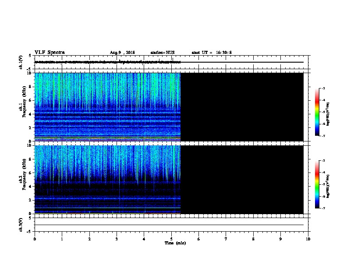Image resolution: width=347 pixels, height=268 pixels.
Task: Click the 'station=HUS' label
Action: (x=163, y=53)
